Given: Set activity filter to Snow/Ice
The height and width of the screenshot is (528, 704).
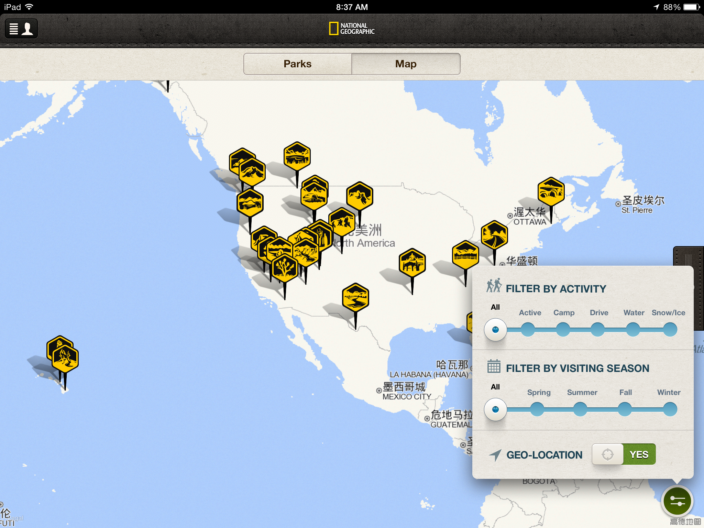Looking at the screenshot, I should (670, 330).
